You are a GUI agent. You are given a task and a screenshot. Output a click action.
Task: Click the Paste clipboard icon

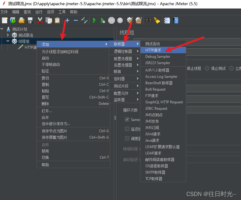(x=57, y=20)
